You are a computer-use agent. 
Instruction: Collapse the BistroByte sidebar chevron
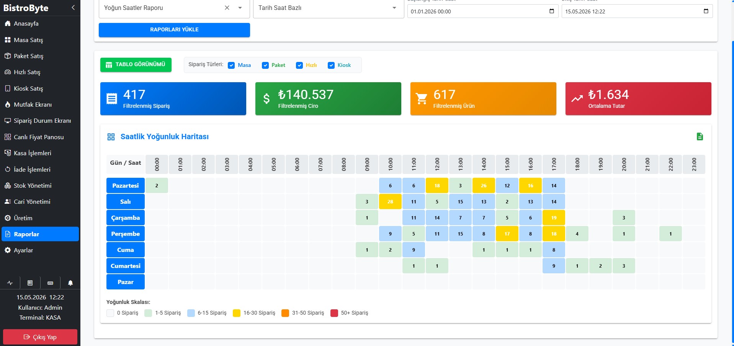coord(73,8)
